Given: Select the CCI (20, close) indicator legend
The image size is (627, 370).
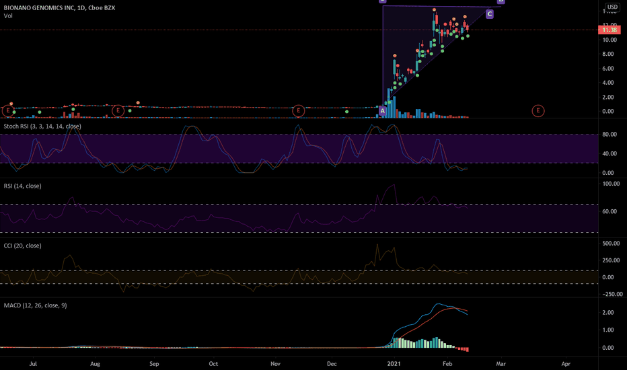Looking at the screenshot, I should click(x=22, y=246).
